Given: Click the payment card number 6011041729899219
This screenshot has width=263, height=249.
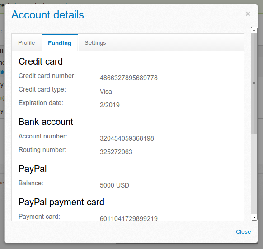Looking at the screenshot, I should coord(129,218).
